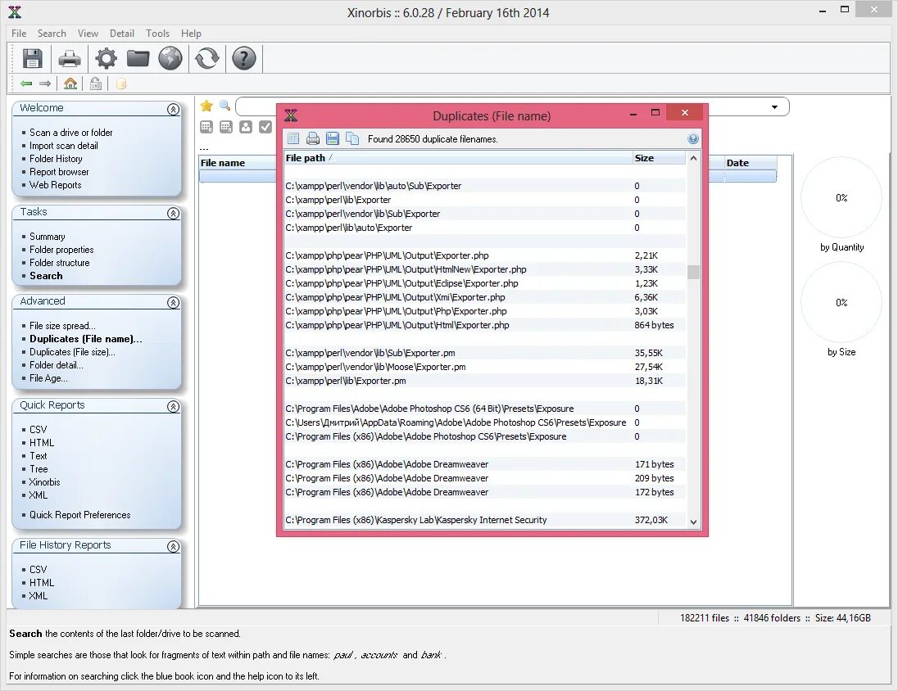Click the dark folder toolbar icon

coord(138,58)
